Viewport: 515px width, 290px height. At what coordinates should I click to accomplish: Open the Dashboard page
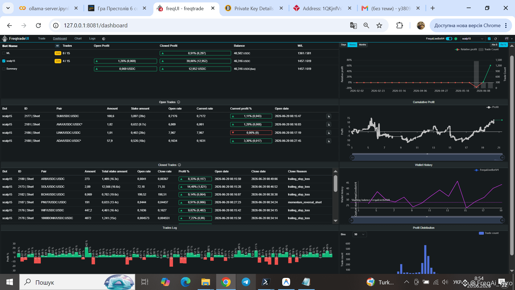click(x=60, y=39)
